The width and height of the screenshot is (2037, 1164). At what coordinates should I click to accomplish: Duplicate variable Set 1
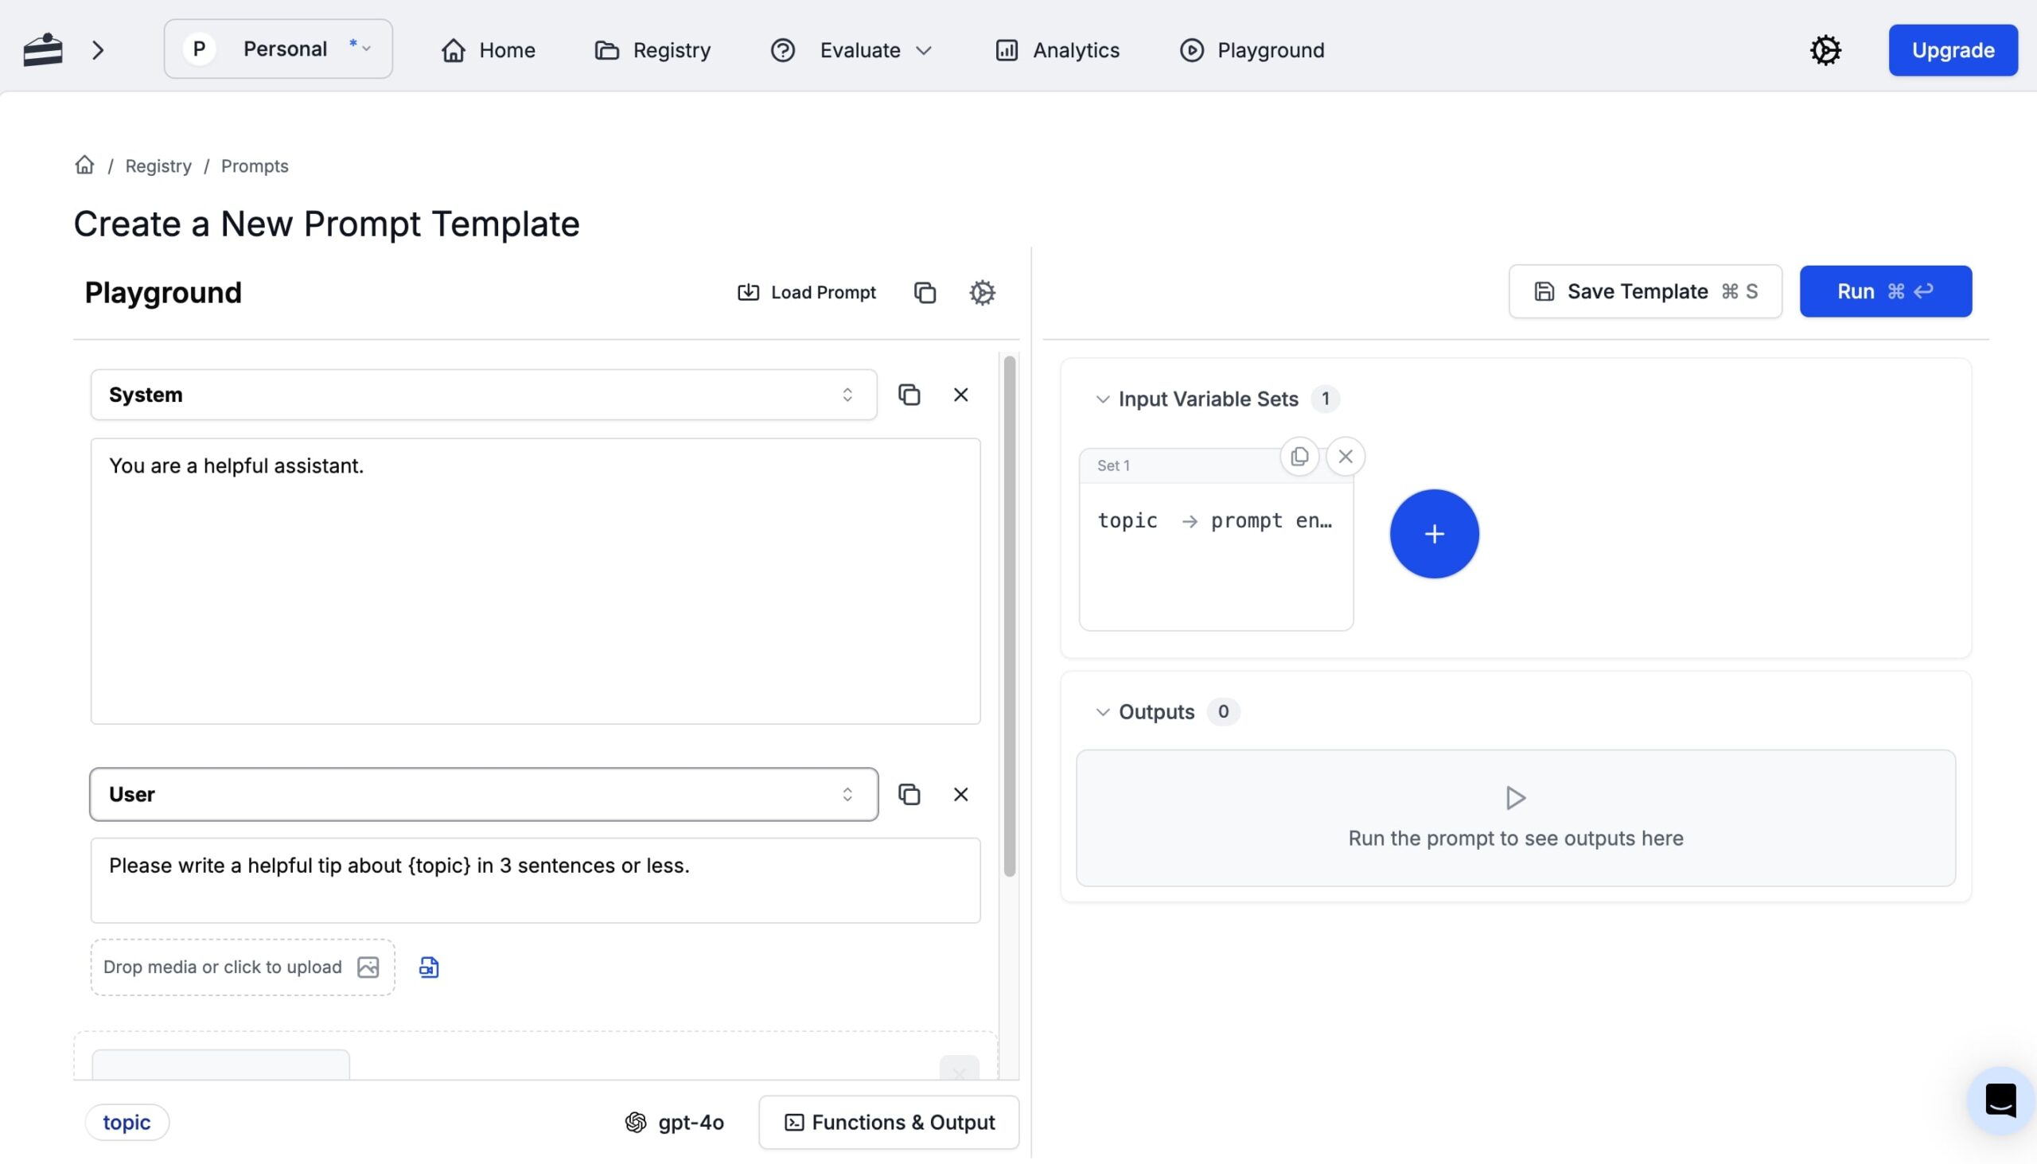point(1299,457)
